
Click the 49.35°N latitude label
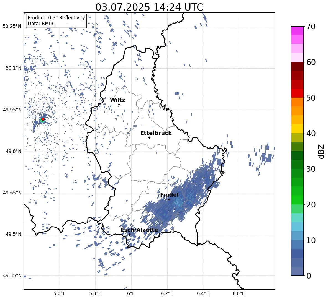click(x=12, y=275)
